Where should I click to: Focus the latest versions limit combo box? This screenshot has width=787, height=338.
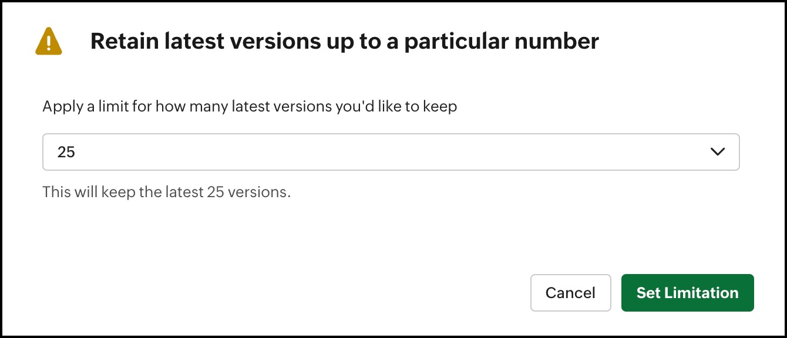(x=391, y=152)
